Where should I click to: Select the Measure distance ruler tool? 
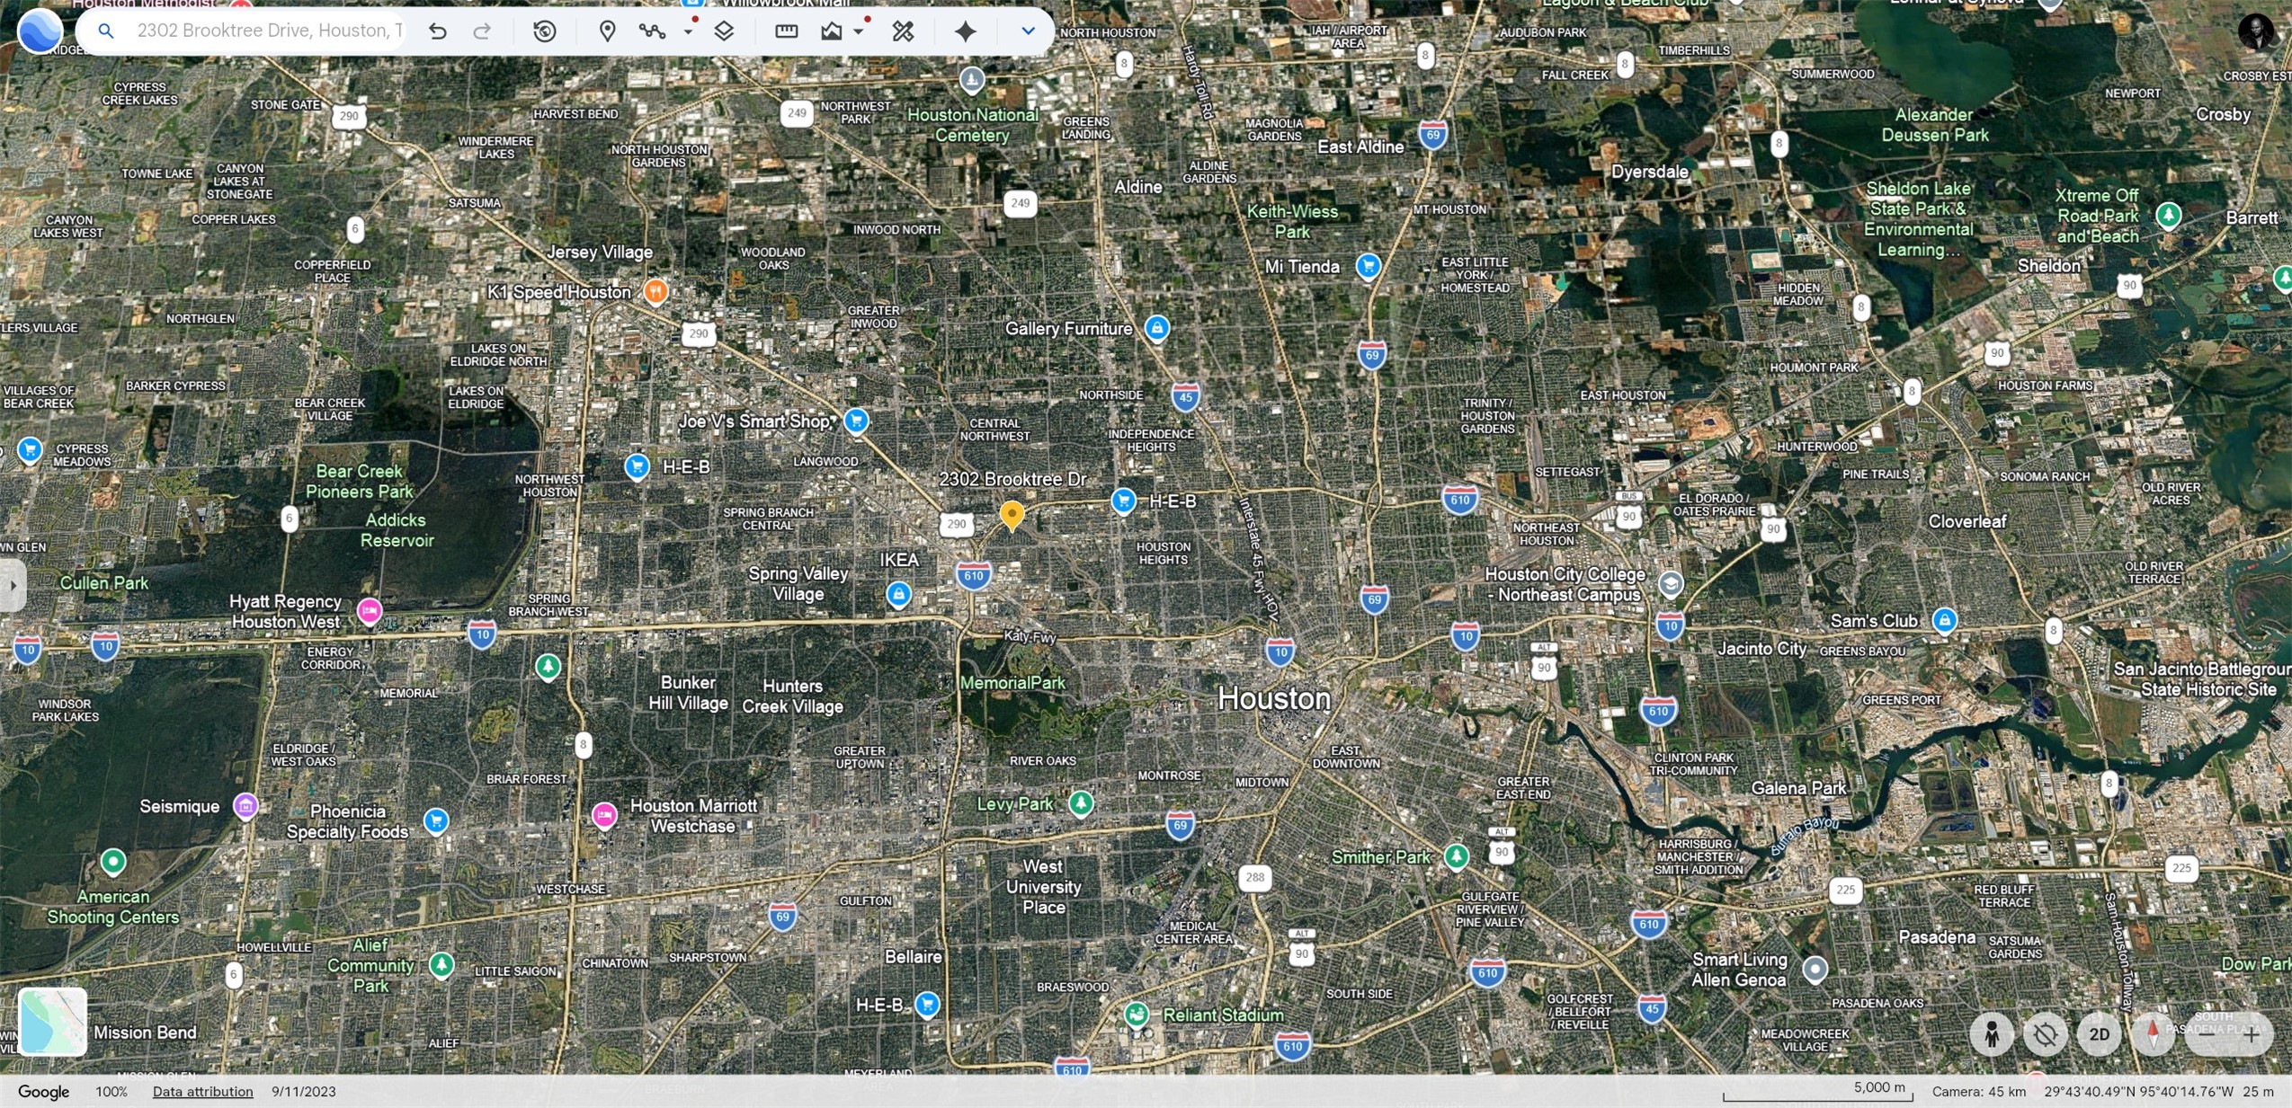(786, 31)
